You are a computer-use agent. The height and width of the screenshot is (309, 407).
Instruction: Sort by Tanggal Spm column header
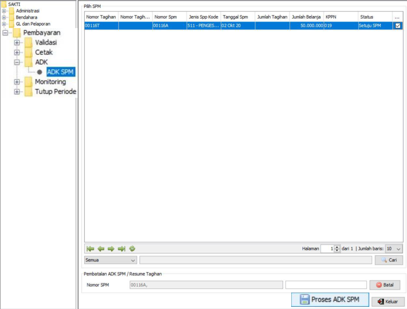[x=237, y=17]
